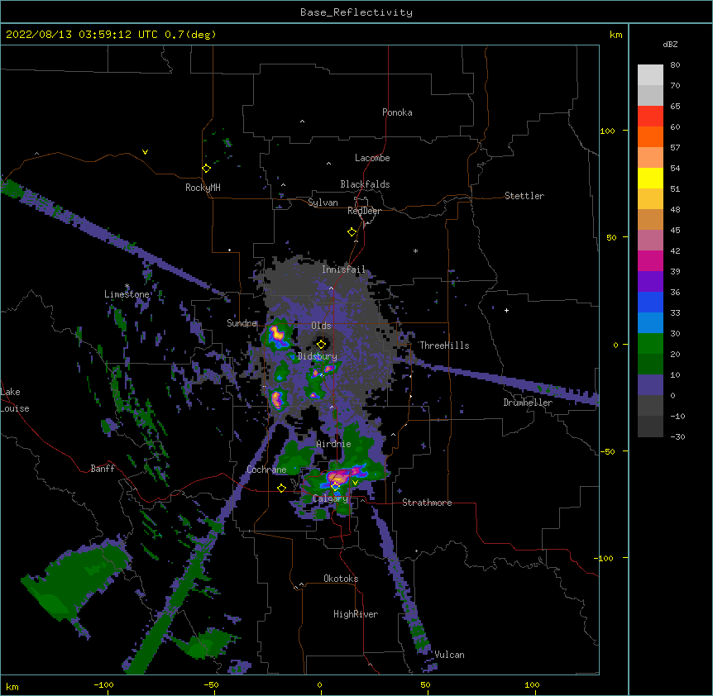
Task: Select the yellow diamond marker over Calgary
Action: [335, 487]
